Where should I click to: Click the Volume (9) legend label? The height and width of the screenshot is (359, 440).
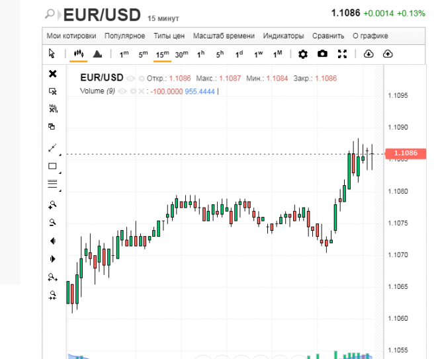[97, 91]
